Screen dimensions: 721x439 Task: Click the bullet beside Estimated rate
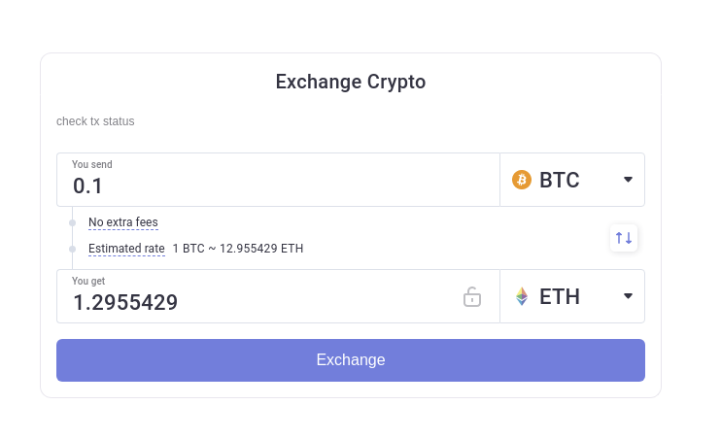coord(72,249)
